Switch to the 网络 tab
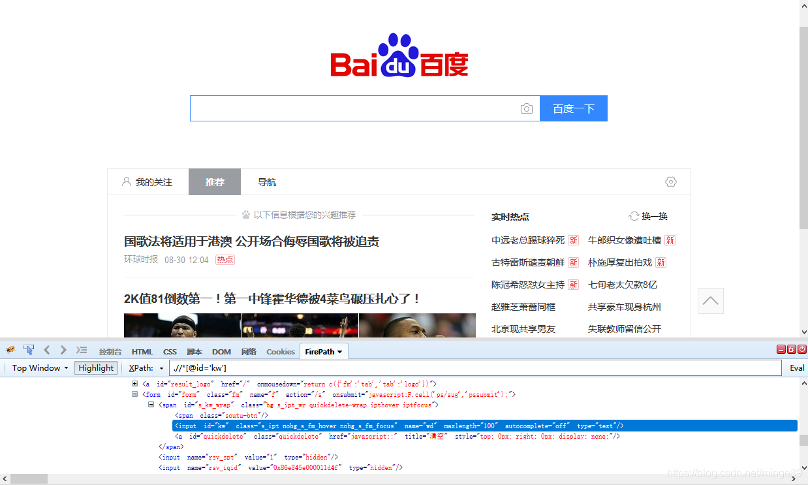Screen dimensions: 808x485 click(x=249, y=352)
